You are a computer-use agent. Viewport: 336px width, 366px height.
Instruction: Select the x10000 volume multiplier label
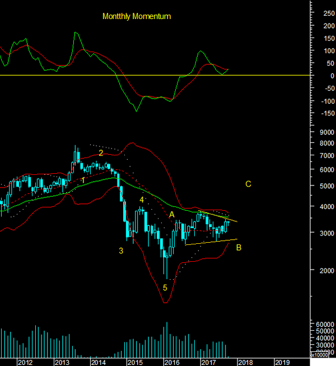click(x=322, y=355)
